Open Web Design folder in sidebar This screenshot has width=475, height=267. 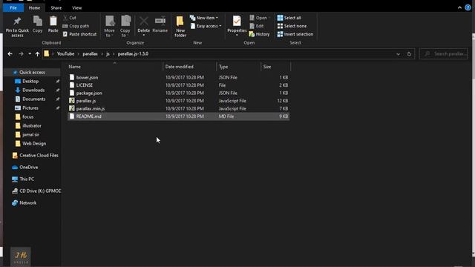34,143
